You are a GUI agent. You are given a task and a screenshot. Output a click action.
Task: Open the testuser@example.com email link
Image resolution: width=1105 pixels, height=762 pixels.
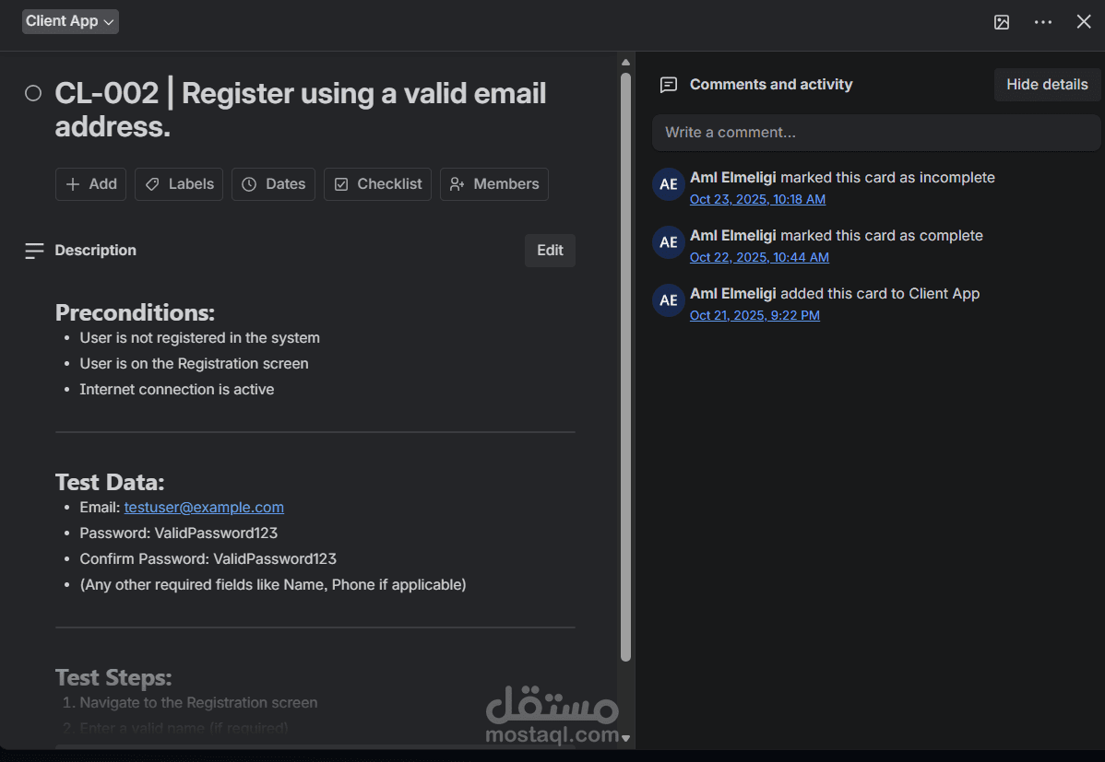tap(204, 508)
